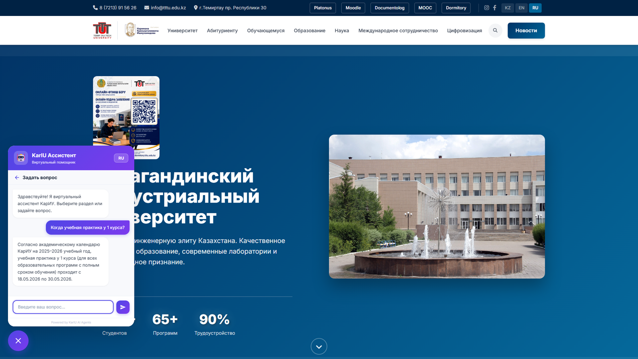The width and height of the screenshot is (638, 359).
Task: Click the Задать вопрос heading
Action: [x=40, y=178]
